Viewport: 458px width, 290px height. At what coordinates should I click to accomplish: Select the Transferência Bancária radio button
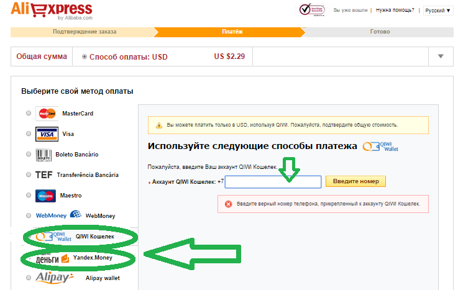[29, 174]
